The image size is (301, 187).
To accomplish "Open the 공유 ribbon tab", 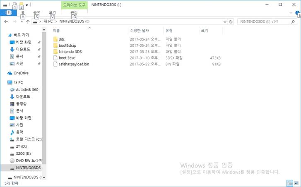I will point(36,13).
